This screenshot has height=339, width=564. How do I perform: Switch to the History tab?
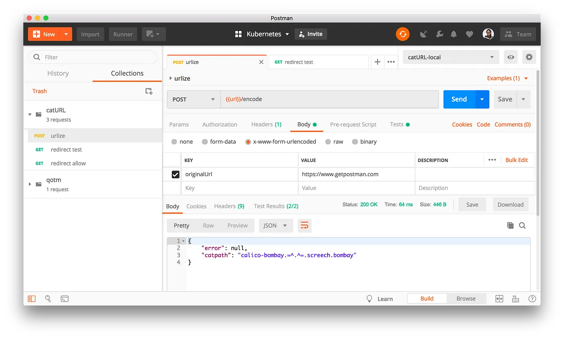(58, 73)
